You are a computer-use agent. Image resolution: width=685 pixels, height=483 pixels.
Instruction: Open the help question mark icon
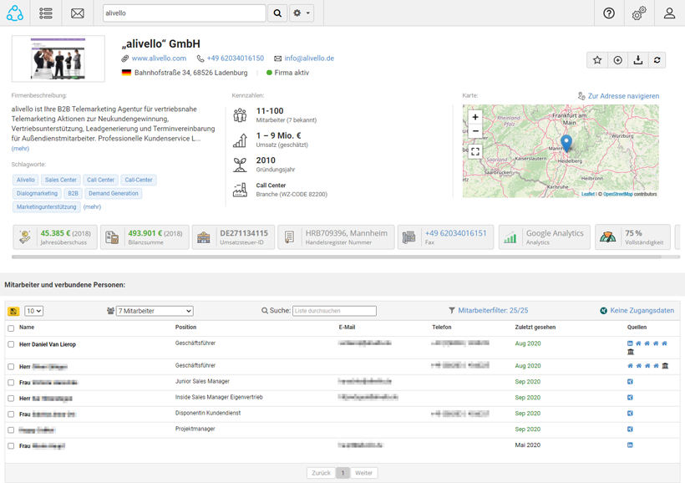[x=609, y=13]
